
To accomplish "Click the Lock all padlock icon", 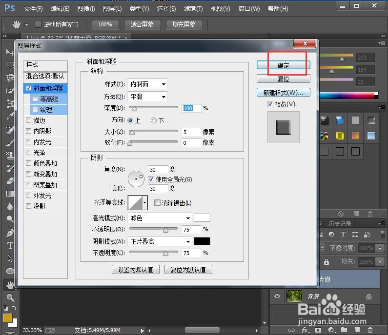I will click(x=327, y=261).
